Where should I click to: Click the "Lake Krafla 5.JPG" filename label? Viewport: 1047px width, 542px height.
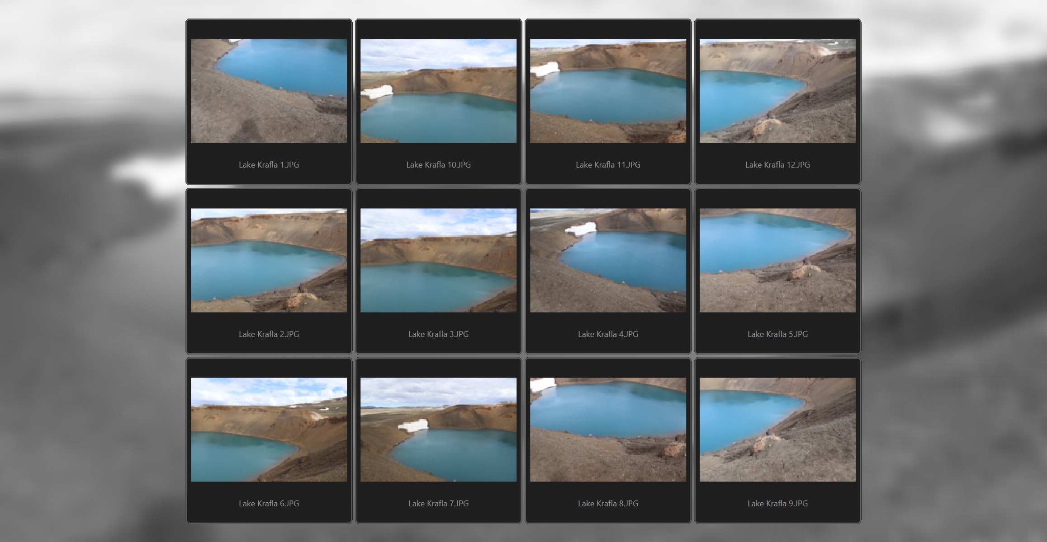tap(777, 334)
